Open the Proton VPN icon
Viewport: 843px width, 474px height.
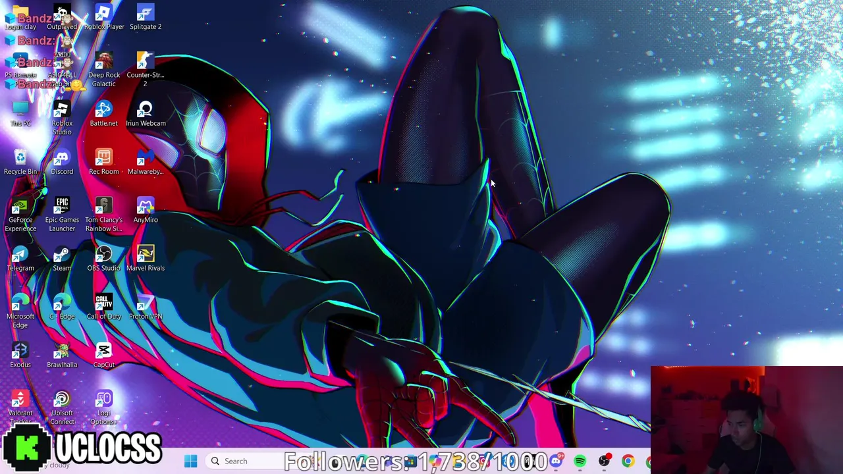[x=146, y=307]
